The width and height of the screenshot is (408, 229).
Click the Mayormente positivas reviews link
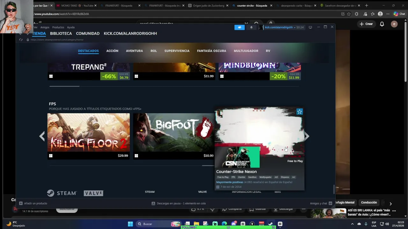pos(229,182)
